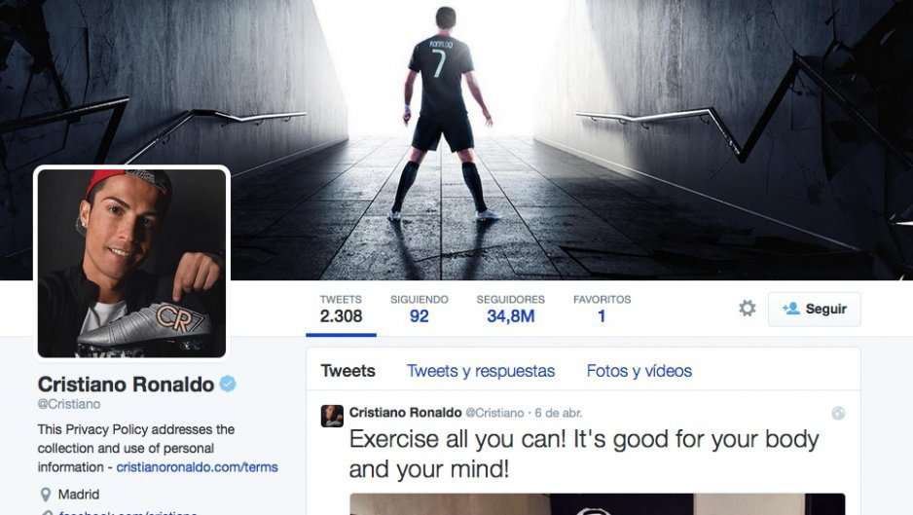This screenshot has width=913, height=515.
Task: Select the Tweets count 2.308 tab
Action: pyautogui.click(x=342, y=310)
